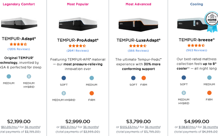Select ProAdapt Medium firmness circle
The image size is (218, 136).
click(92, 78)
